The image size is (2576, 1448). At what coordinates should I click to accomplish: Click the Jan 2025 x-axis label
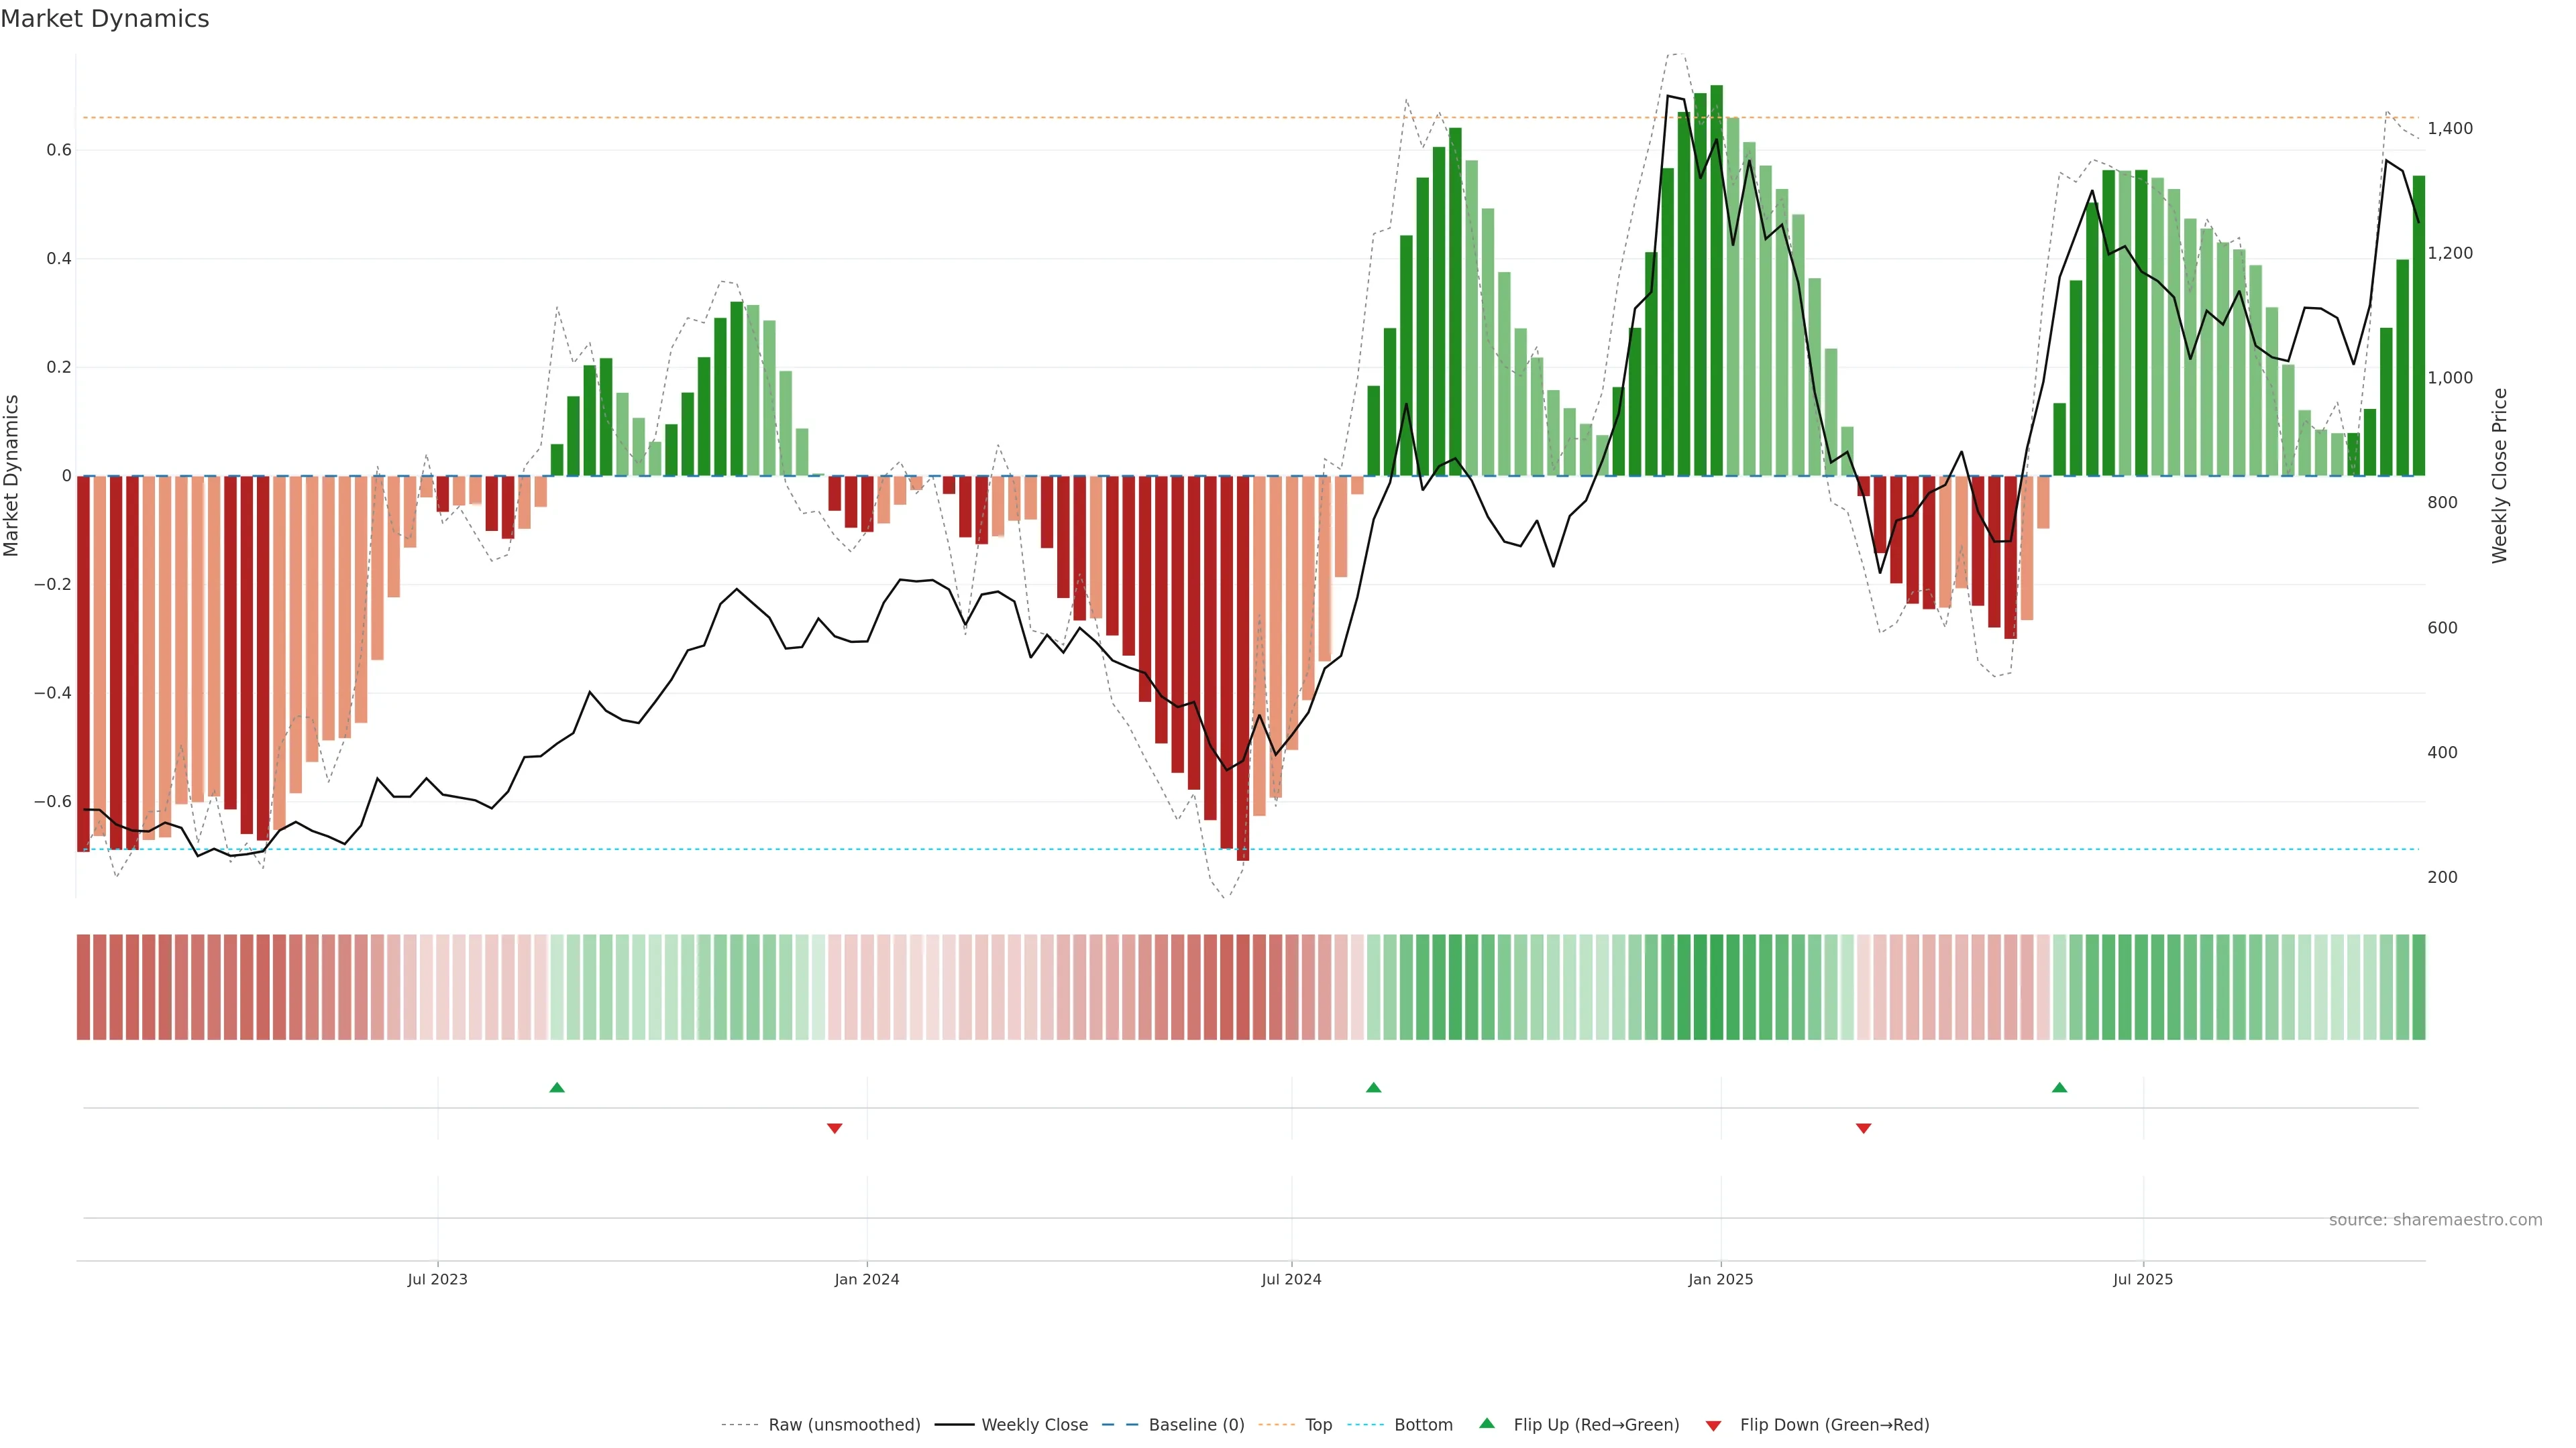coord(1720,1279)
